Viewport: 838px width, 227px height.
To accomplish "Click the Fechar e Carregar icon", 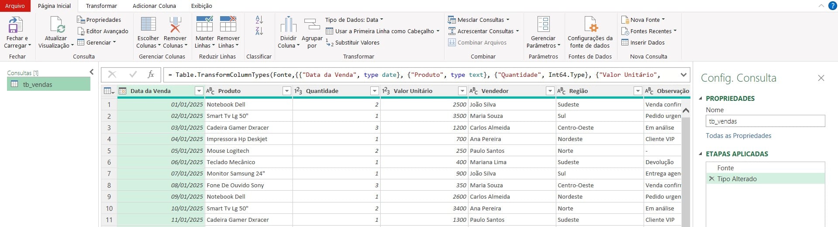I will (x=16, y=25).
